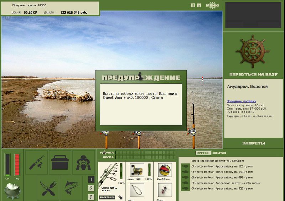Click the УДОЧКА tension bar
Viewport: 285px width, 201px height.
click(145, 153)
